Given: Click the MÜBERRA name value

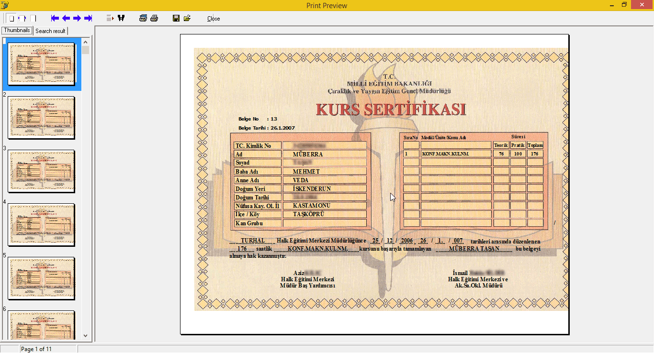Looking at the screenshot, I should pos(308,154).
